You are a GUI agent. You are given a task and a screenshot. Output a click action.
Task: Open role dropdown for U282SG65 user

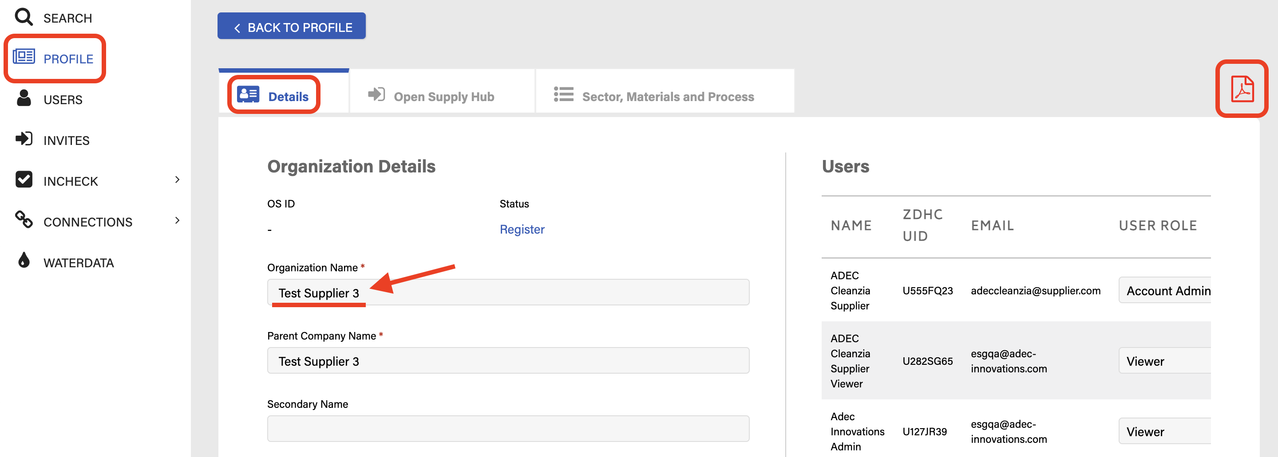(x=1164, y=361)
